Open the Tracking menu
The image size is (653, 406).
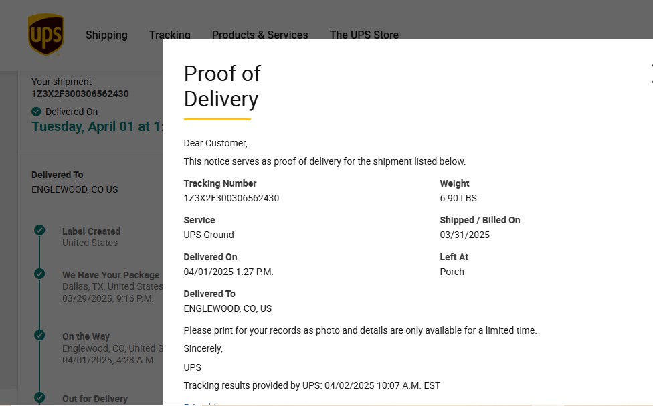(x=169, y=35)
